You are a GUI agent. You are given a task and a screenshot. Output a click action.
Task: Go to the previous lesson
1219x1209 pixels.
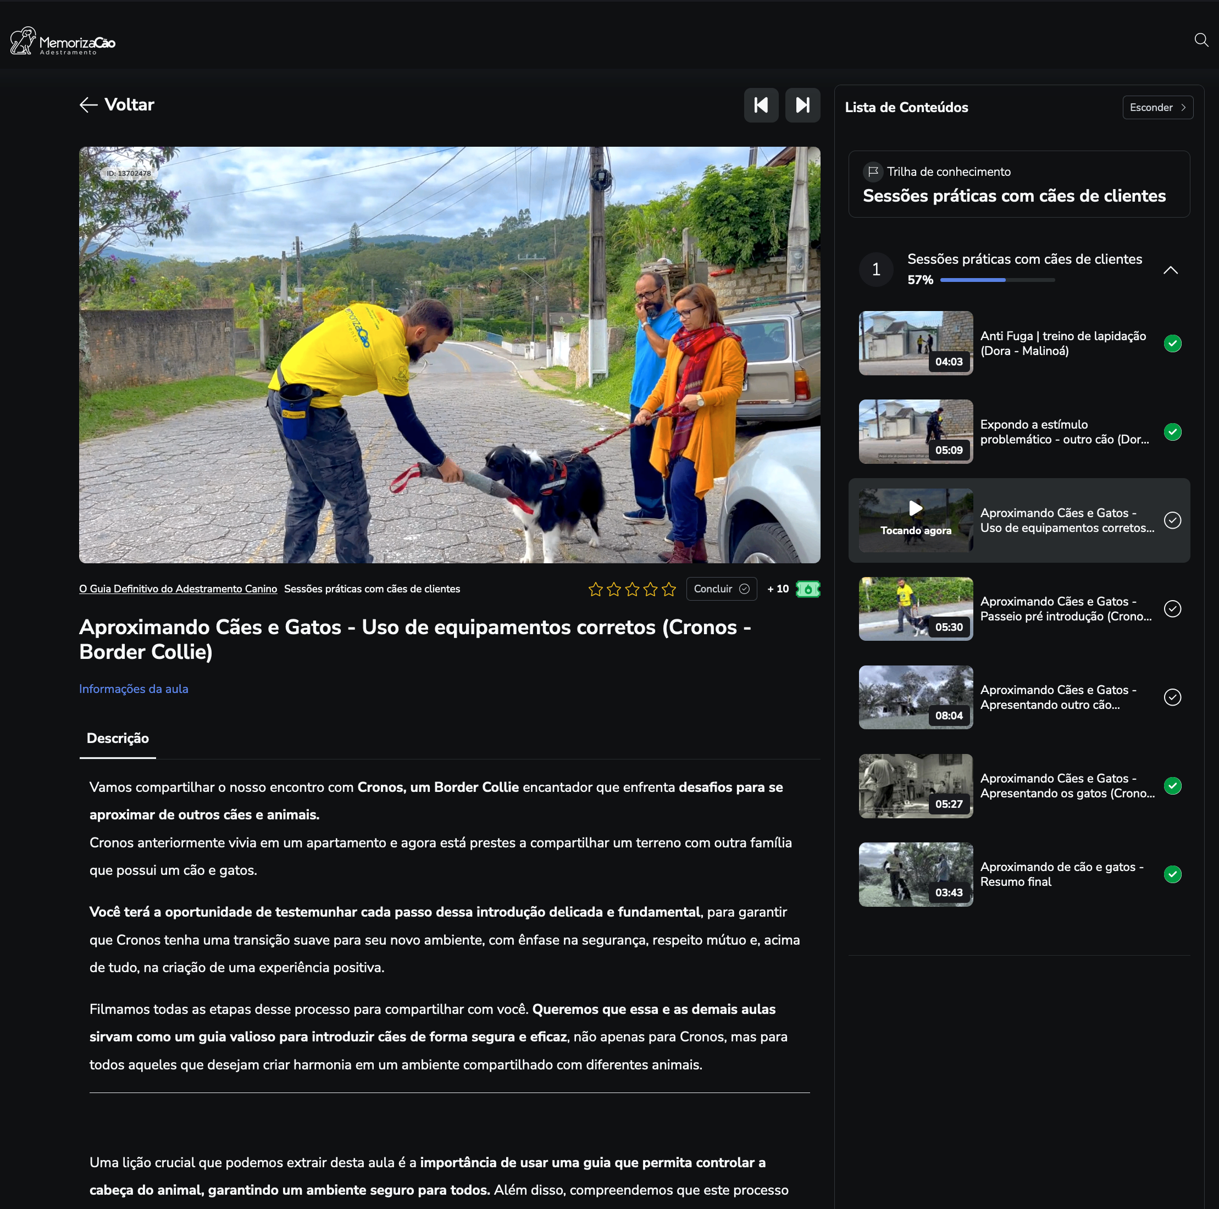pos(761,106)
